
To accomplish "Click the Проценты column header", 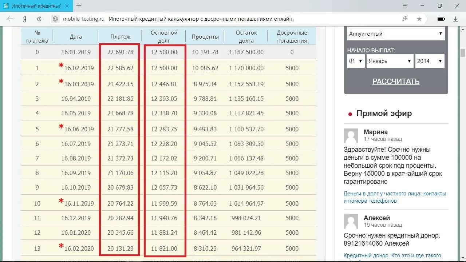I will pyautogui.click(x=205, y=36).
